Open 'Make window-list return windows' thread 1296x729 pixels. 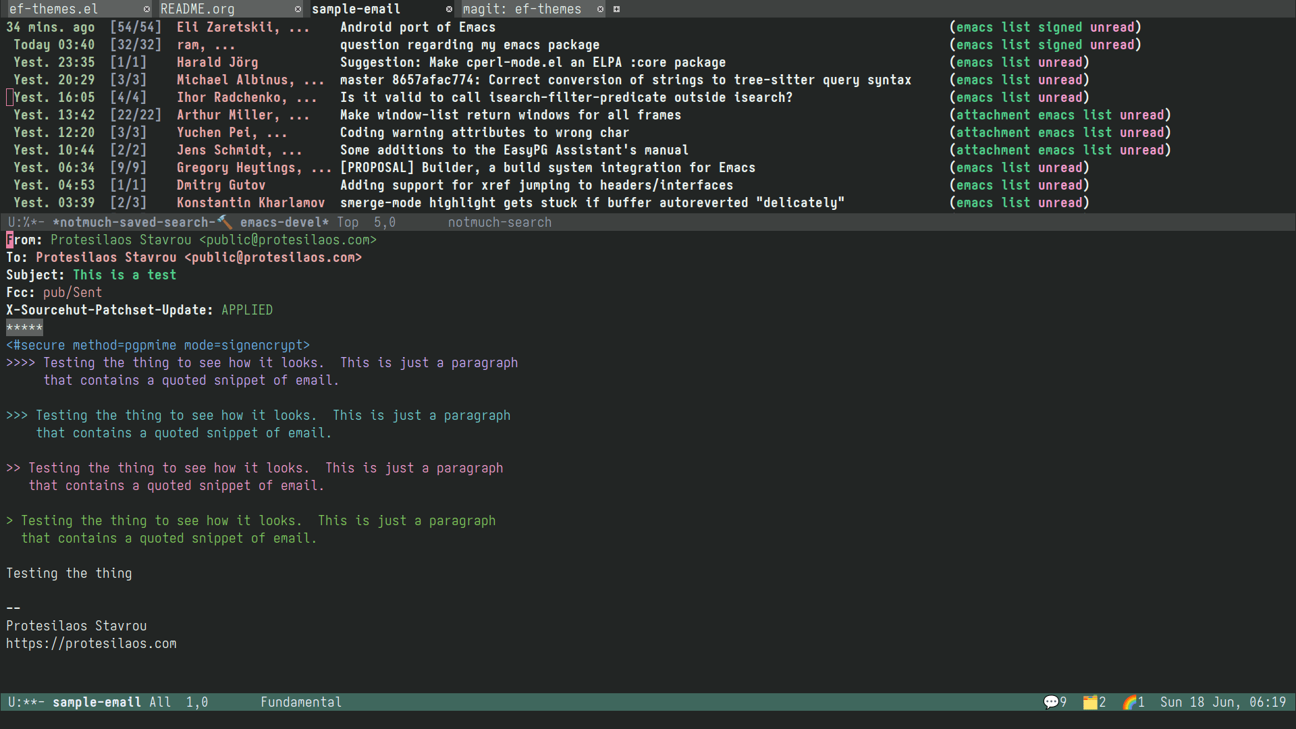point(510,115)
